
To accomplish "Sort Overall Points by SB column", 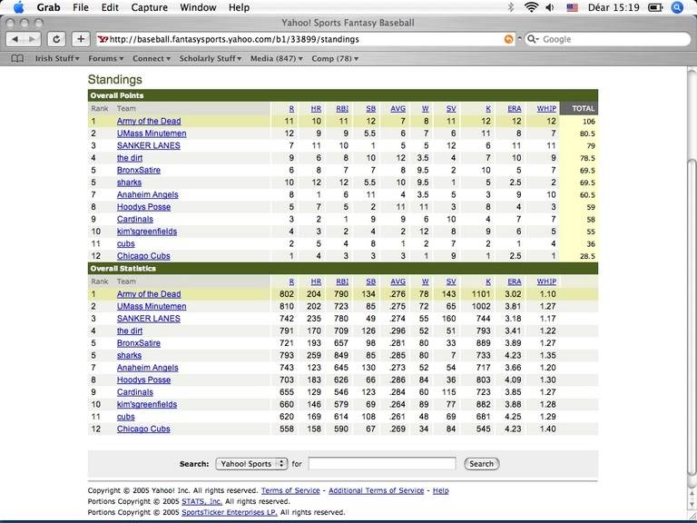I will click(x=370, y=109).
